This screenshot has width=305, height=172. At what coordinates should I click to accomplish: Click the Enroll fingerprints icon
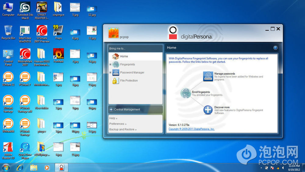coord(185,93)
